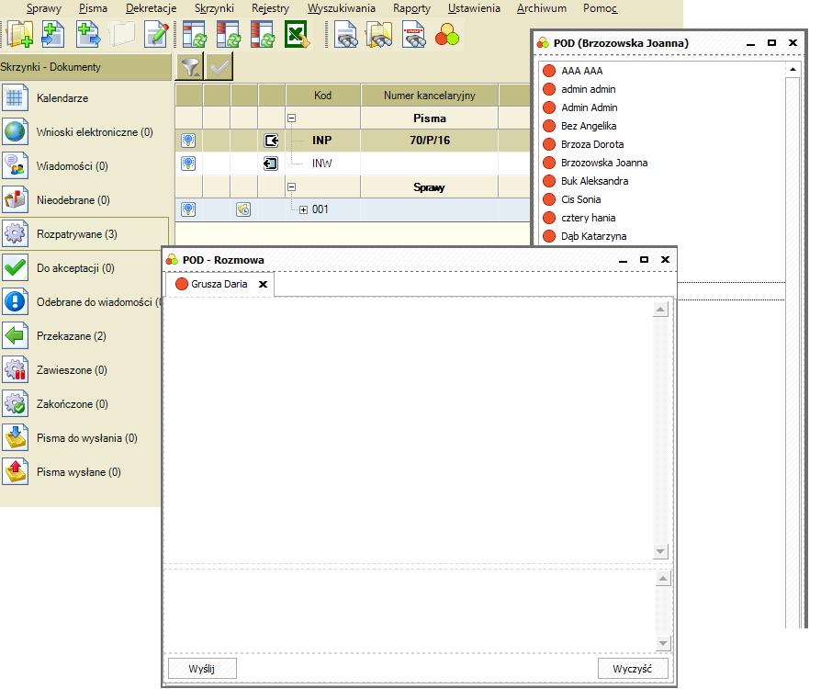This screenshot has height=689, width=832.
Task: Click the add incoming document toolbar icon
Action: pos(53,35)
